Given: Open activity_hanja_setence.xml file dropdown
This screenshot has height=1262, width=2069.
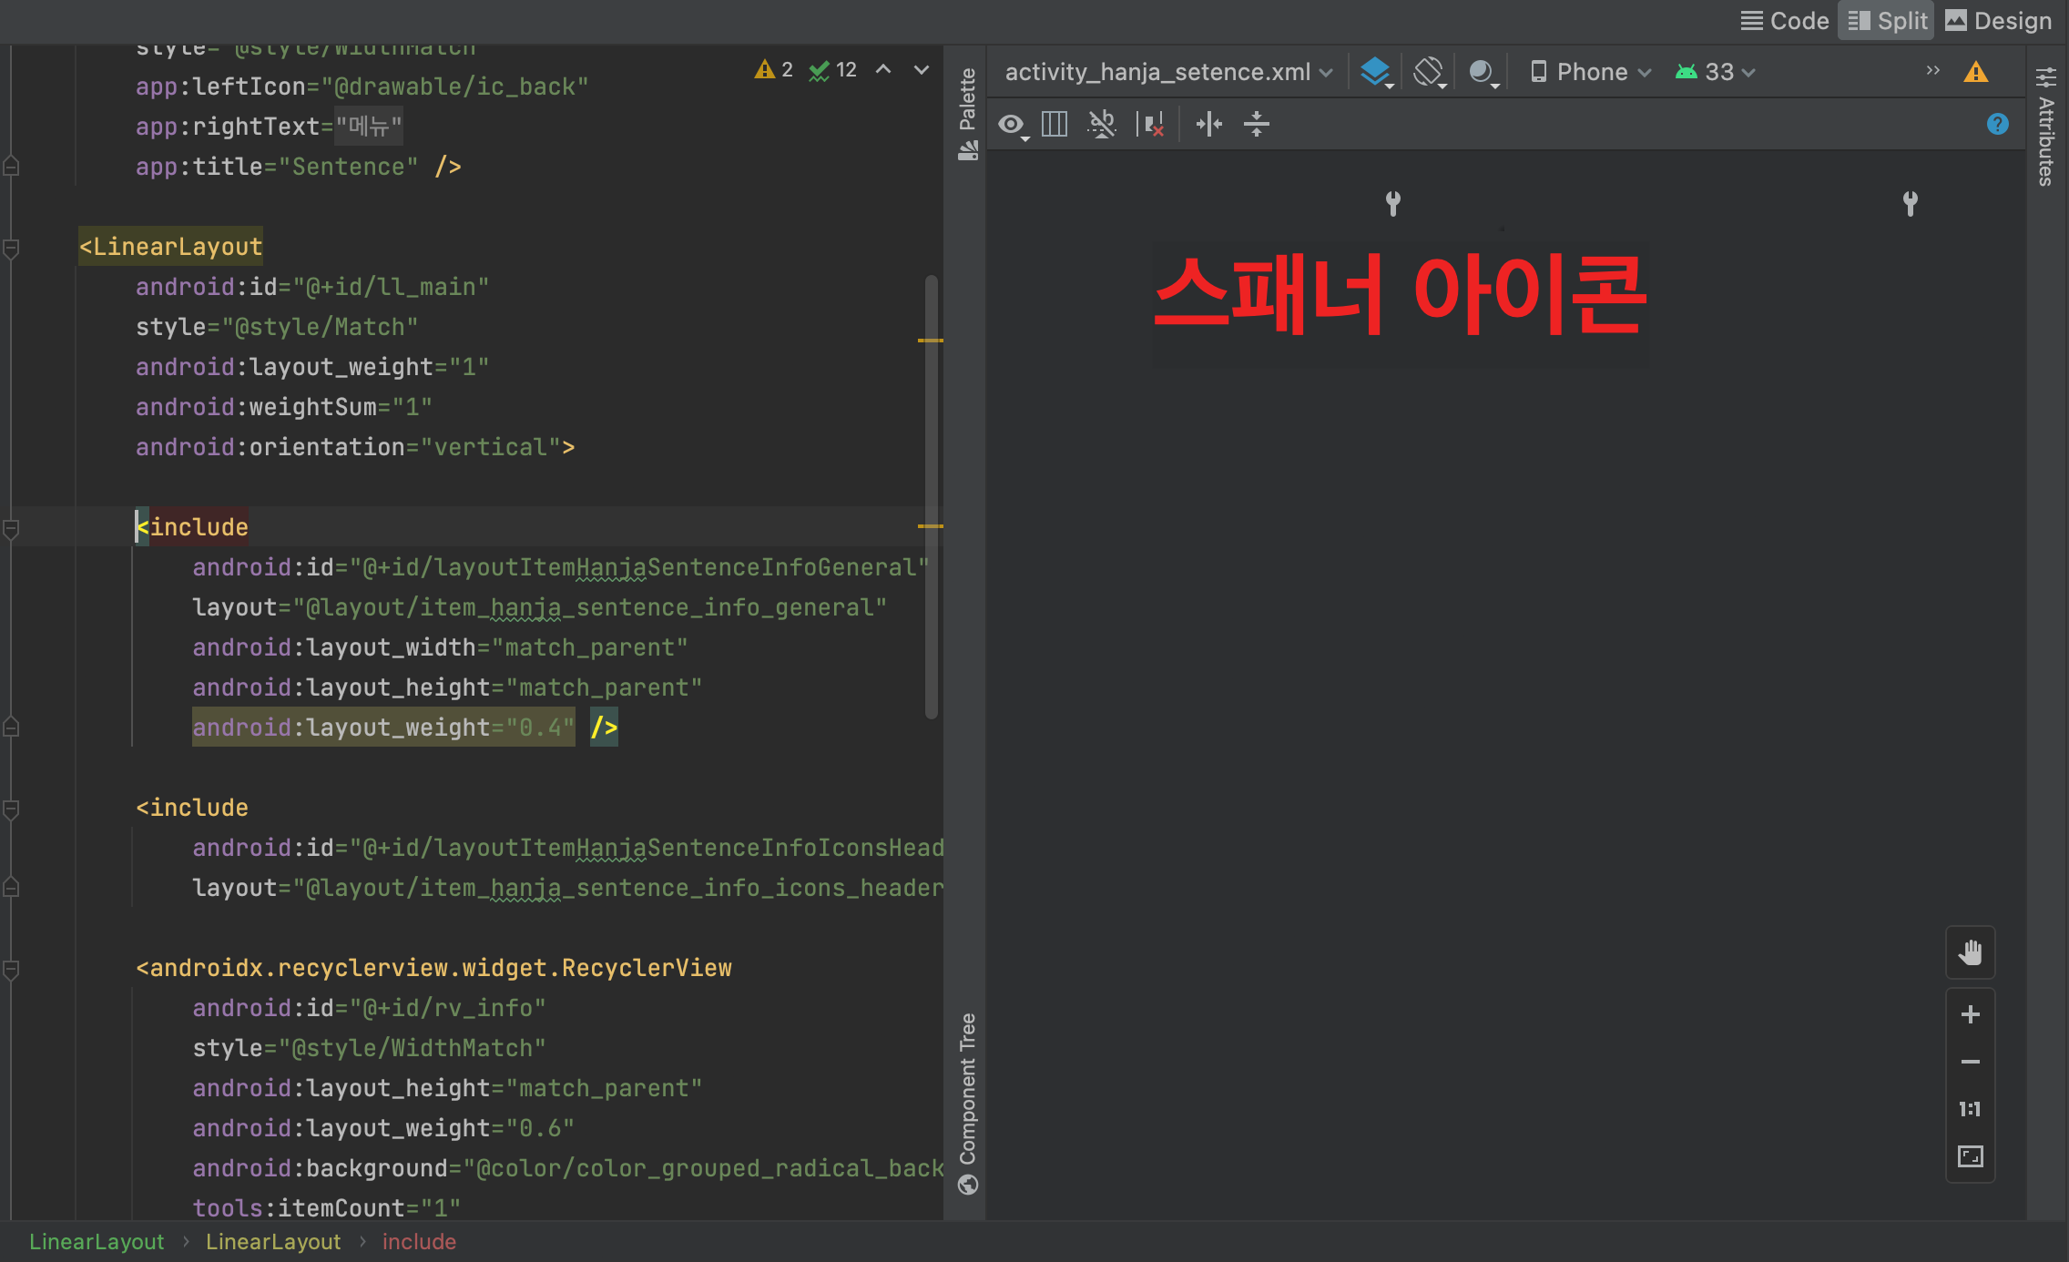Looking at the screenshot, I should coord(1167,72).
